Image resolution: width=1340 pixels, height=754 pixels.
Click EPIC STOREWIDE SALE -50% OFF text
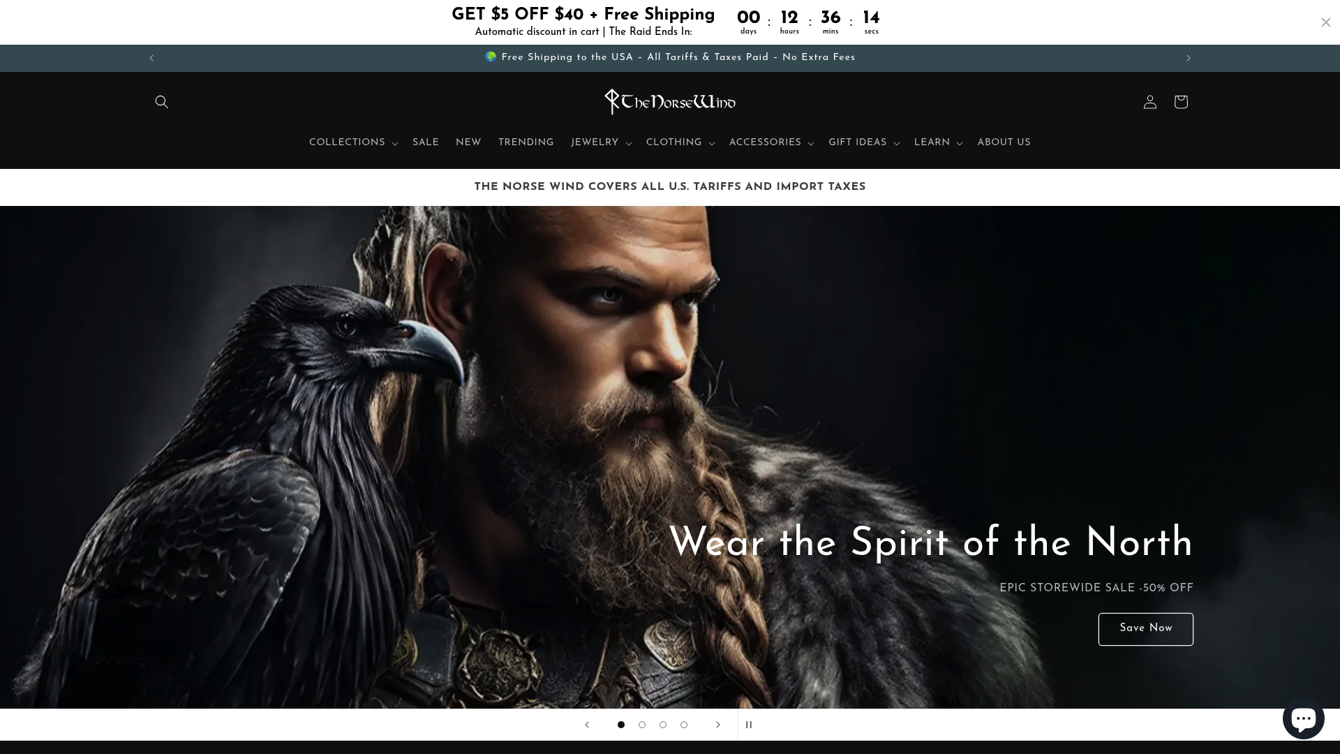tap(1096, 589)
